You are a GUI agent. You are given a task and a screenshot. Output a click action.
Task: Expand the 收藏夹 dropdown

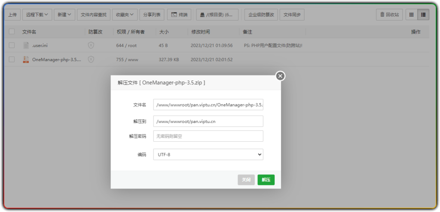pos(125,15)
